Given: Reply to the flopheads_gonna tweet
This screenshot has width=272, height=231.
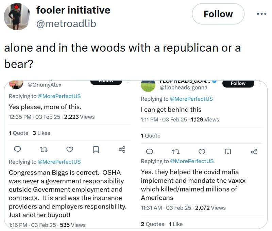Looking at the screenshot, I should 149,151.
